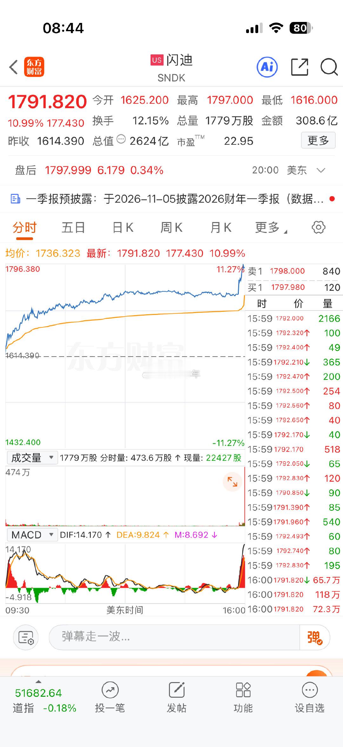343x747 pixels.
Task: Tap the 现量 22427股 readout
Action: pyautogui.click(x=213, y=458)
